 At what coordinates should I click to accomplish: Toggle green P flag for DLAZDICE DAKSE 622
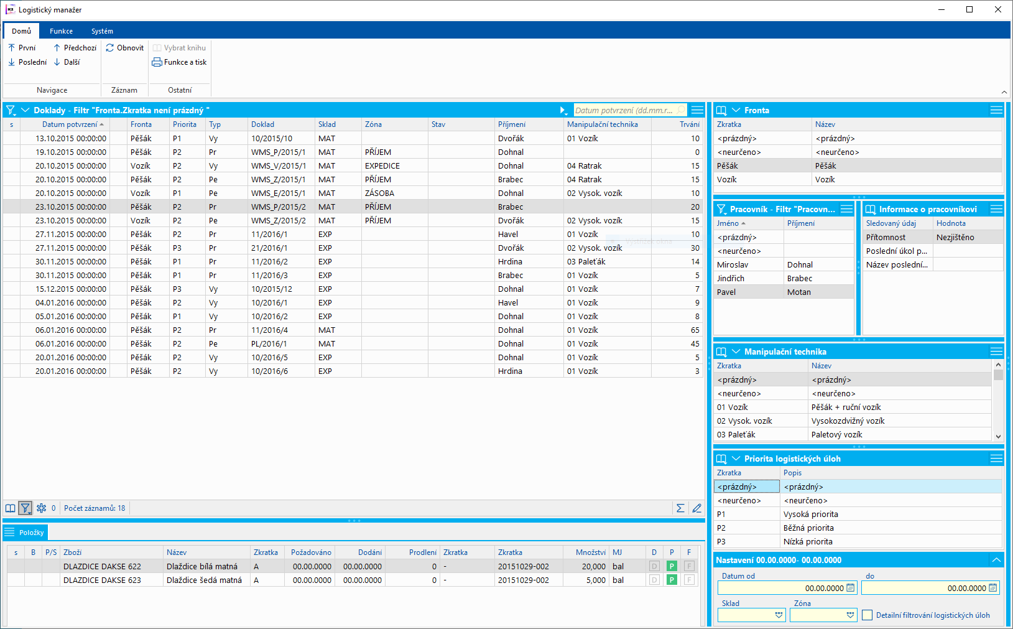point(672,566)
